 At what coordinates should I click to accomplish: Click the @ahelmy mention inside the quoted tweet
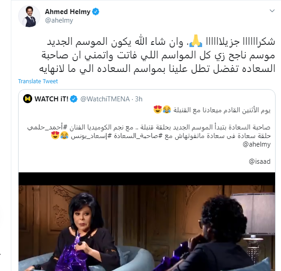coord(257,144)
